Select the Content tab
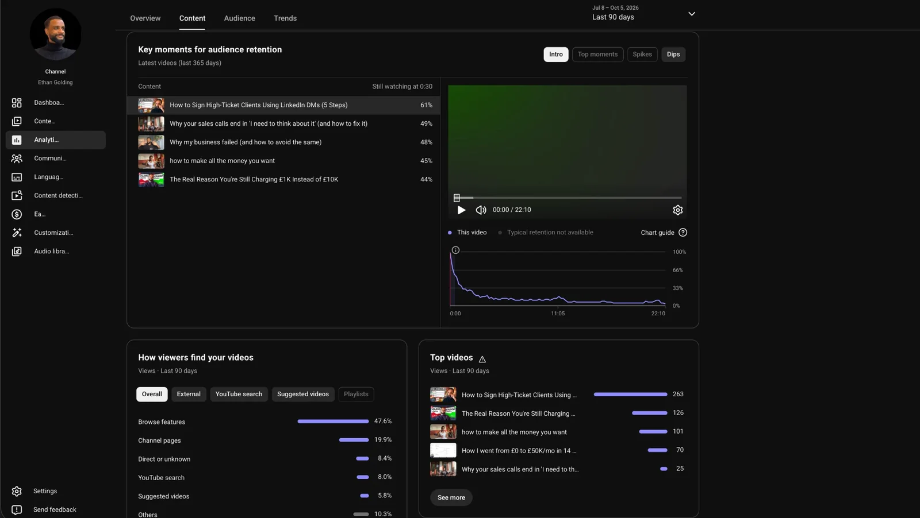This screenshot has width=920, height=518. (x=192, y=18)
